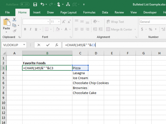Click the Save icon in title bar
The height and width of the screenshot is (124, 166).
coord(35,4)
